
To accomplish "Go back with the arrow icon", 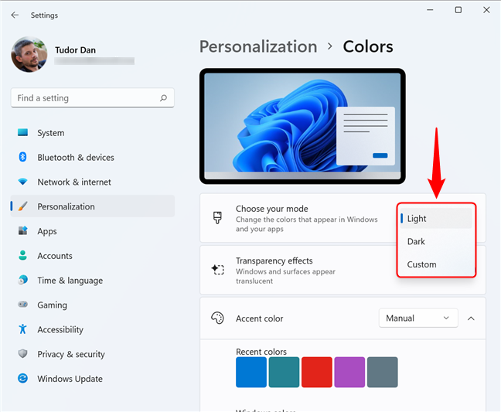I will [15, 15].
